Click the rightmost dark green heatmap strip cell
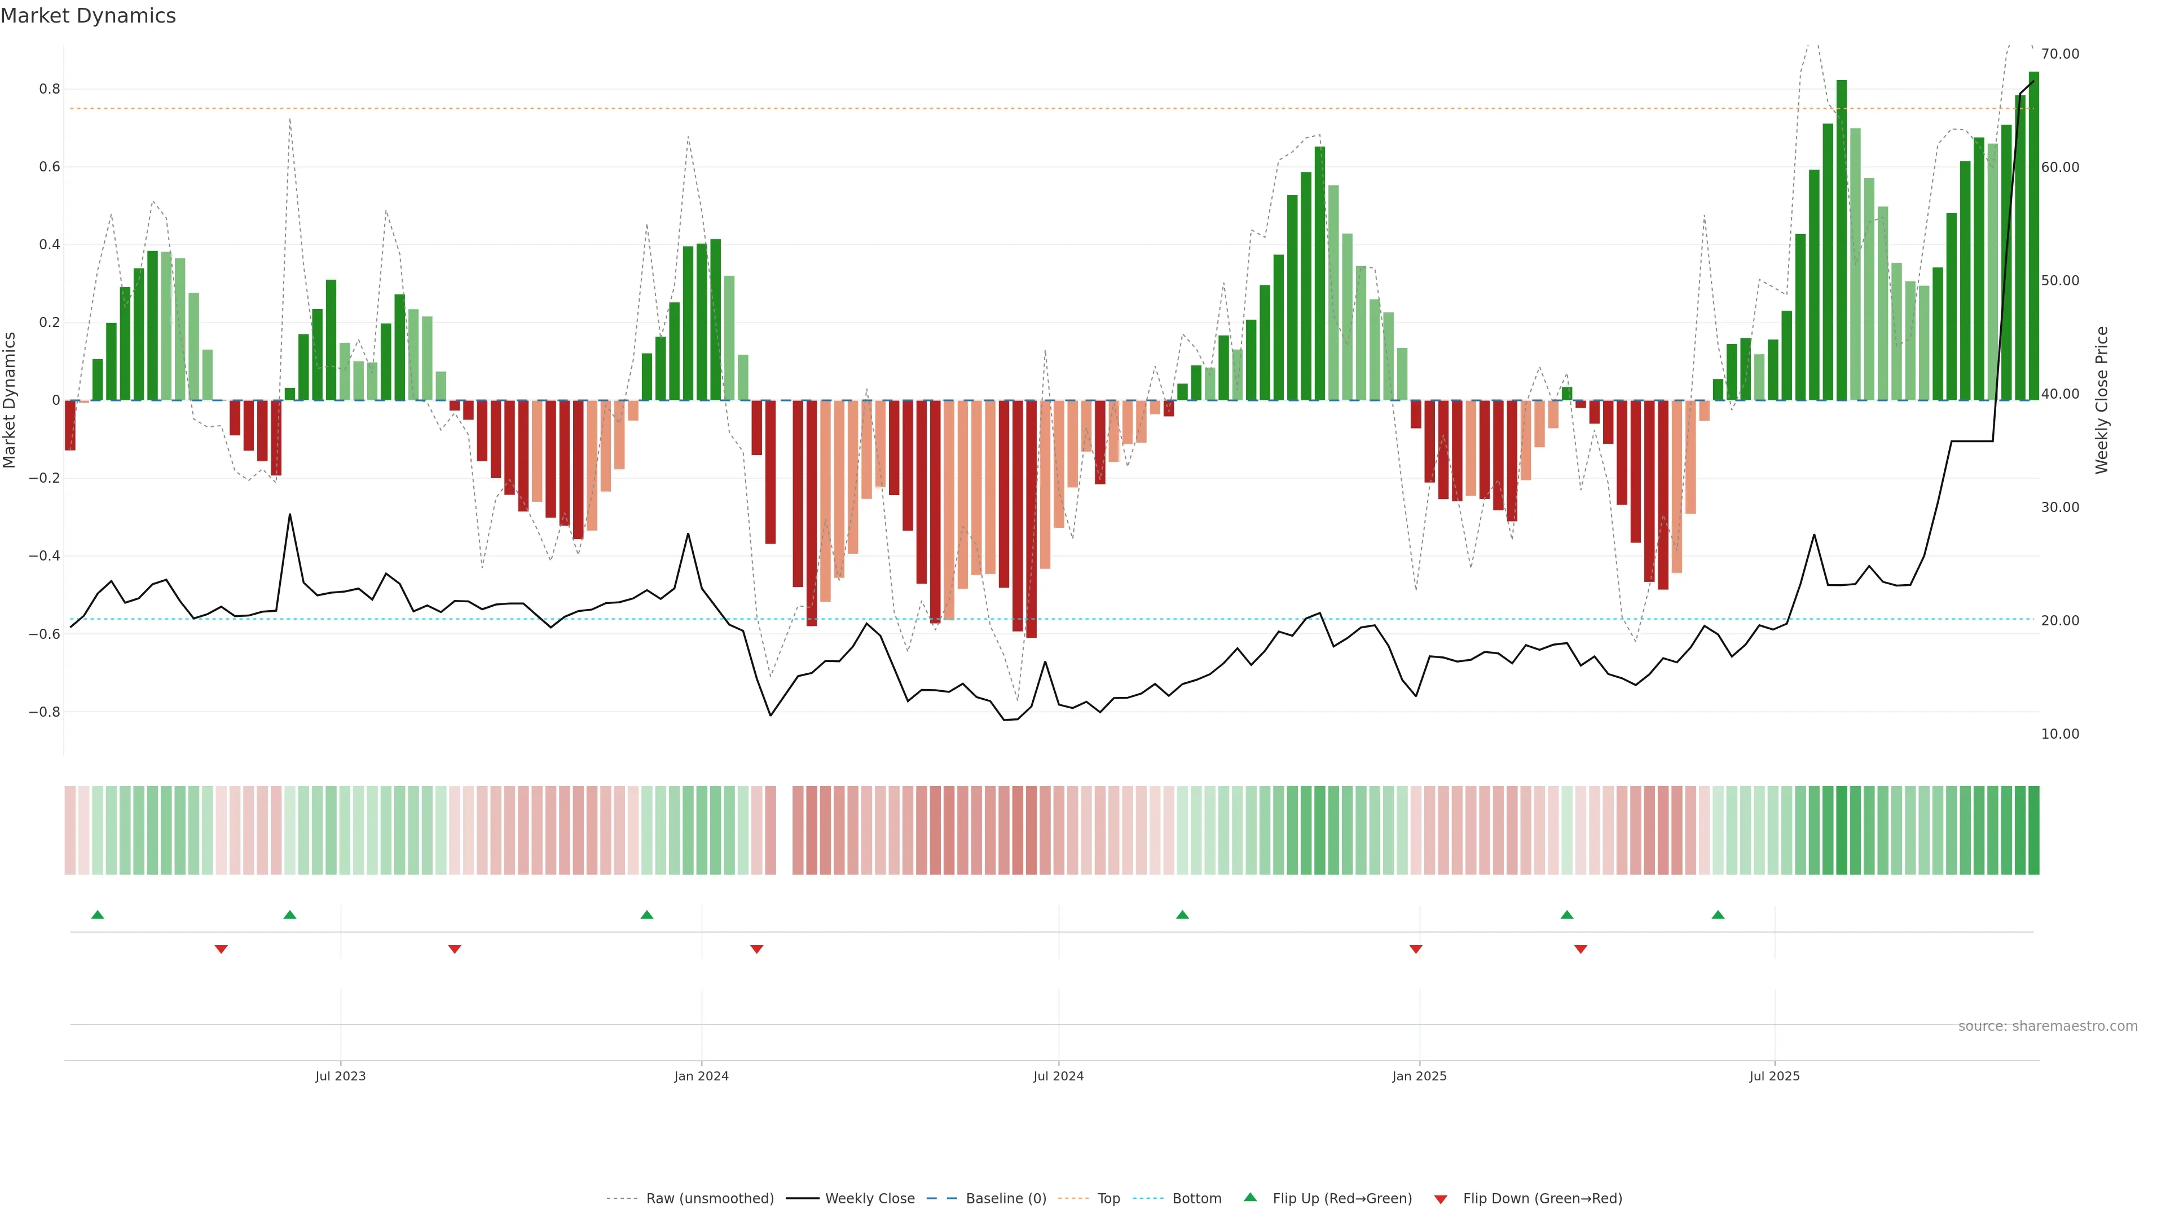Viewport: 2166px width, 1218px height. tap(2033, 831)
